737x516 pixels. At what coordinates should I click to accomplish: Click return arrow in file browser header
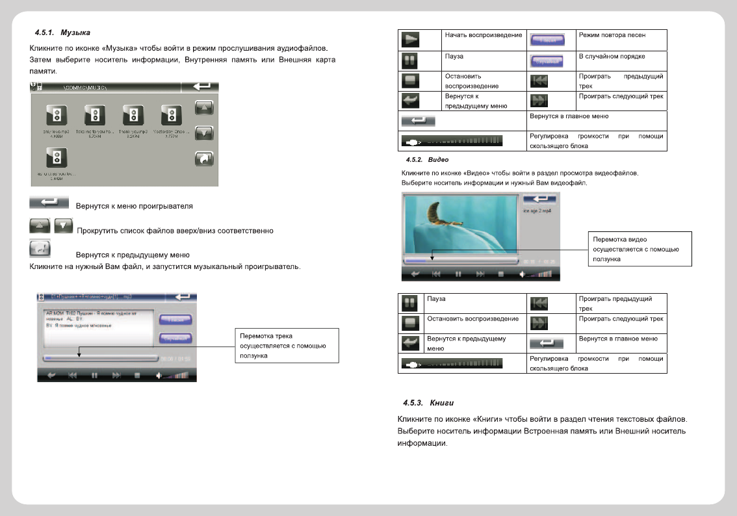200,86
